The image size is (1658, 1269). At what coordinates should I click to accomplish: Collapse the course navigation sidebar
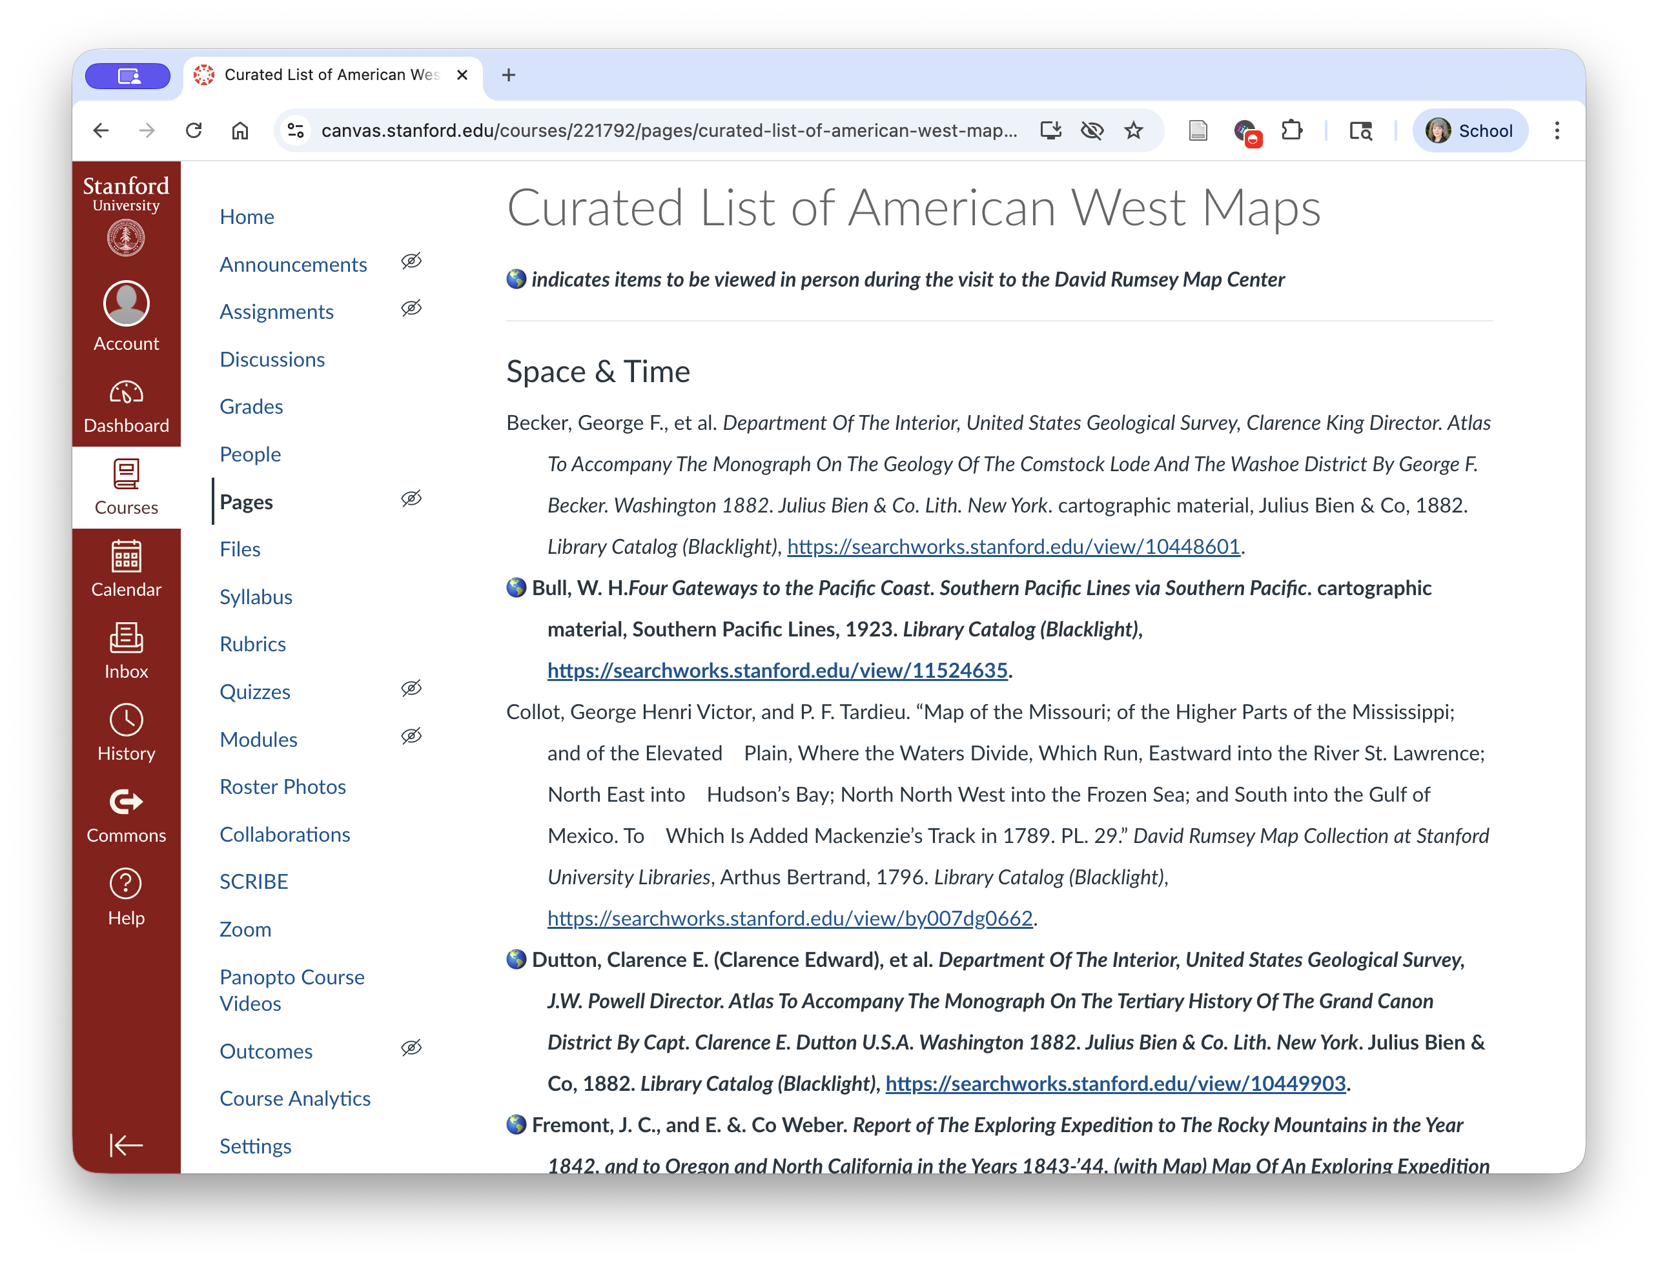pyautogui.click(x=126, y=1145)
